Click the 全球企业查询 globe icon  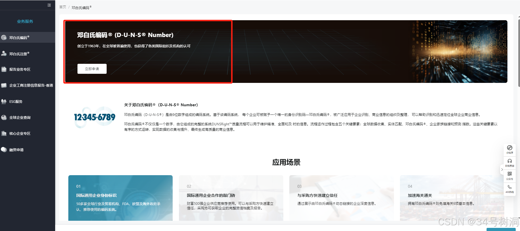4,117
